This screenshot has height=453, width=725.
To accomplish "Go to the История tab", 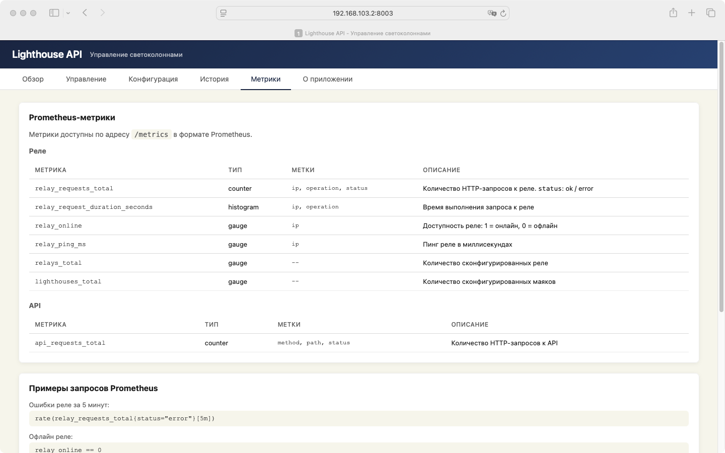I will [x=214, y=79].
